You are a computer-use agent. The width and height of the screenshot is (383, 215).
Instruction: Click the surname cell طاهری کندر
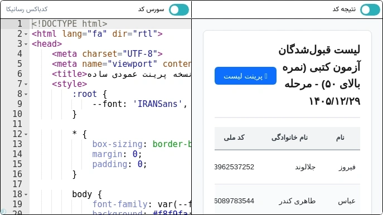tap(297, 201)
